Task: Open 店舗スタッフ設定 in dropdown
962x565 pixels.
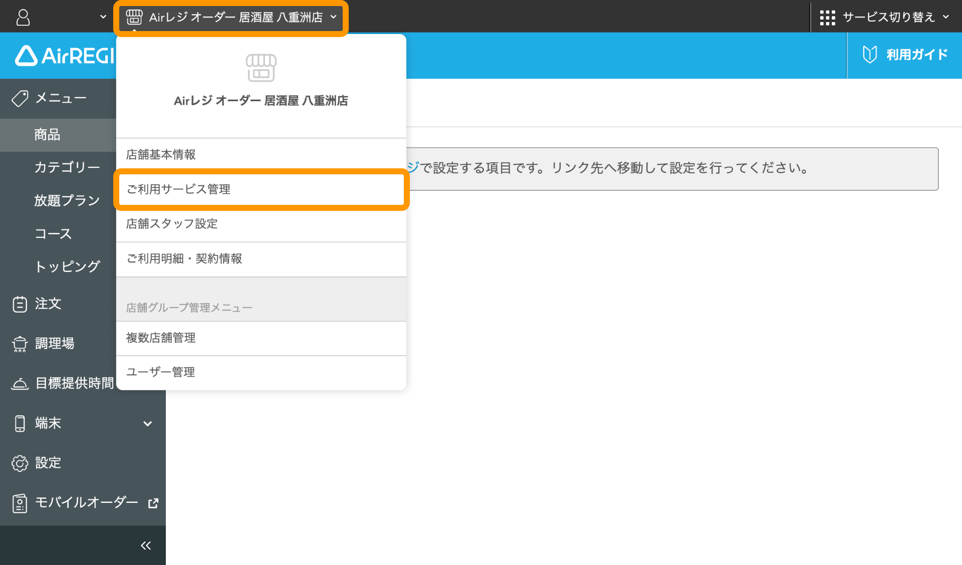Action: tap(261, 224)
